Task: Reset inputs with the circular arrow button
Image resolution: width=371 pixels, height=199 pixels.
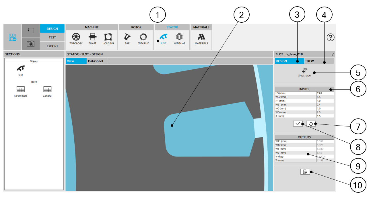Action: pos(311,124)
